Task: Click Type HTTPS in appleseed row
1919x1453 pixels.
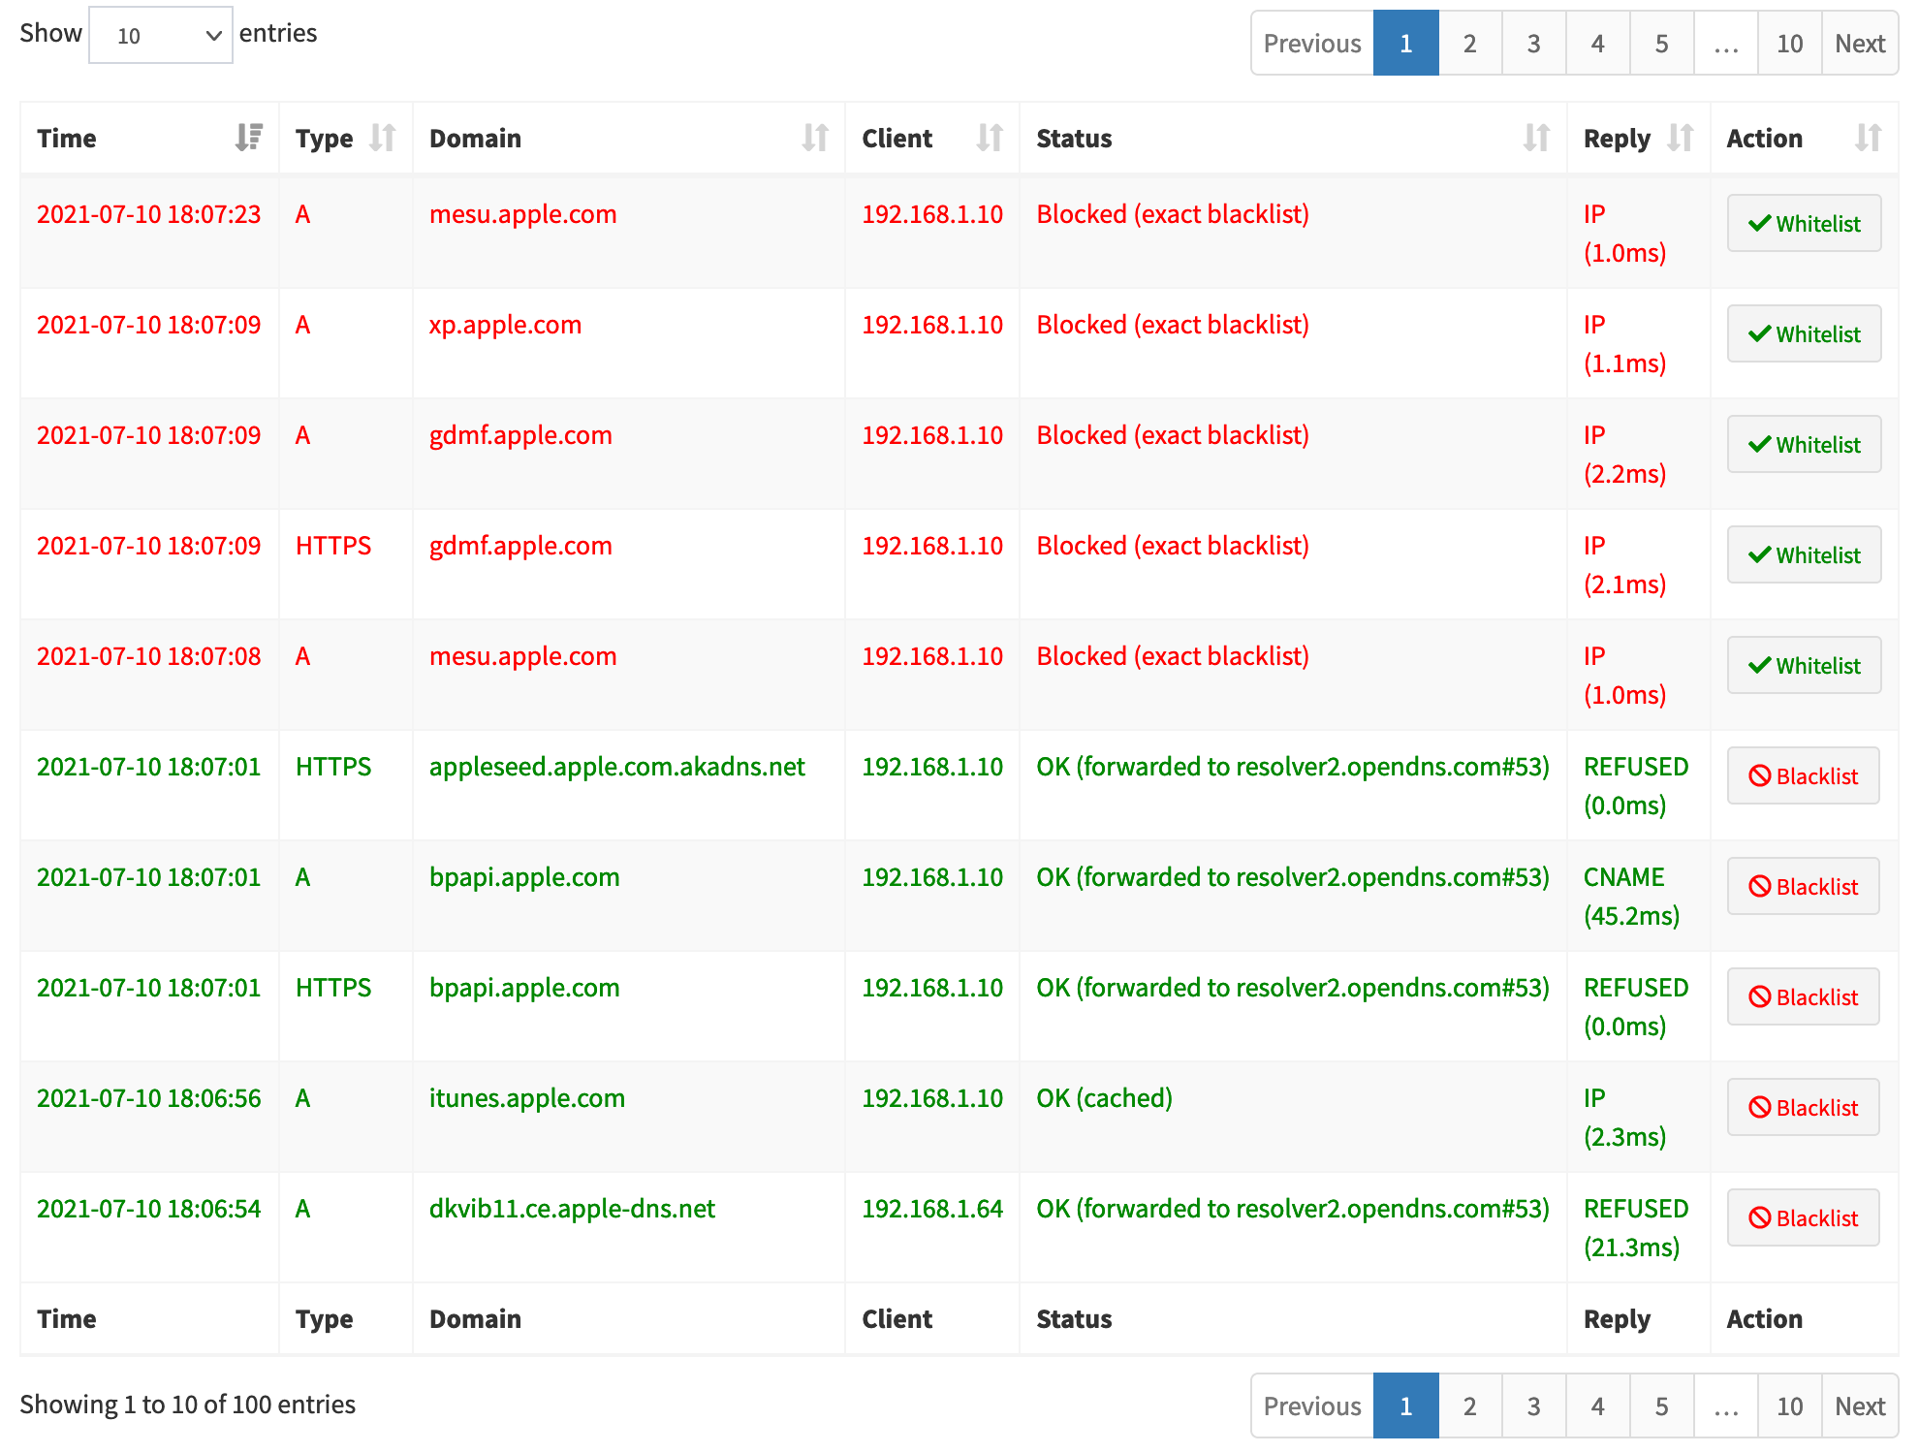Action: pyautogui.click(x=333, y=767)
